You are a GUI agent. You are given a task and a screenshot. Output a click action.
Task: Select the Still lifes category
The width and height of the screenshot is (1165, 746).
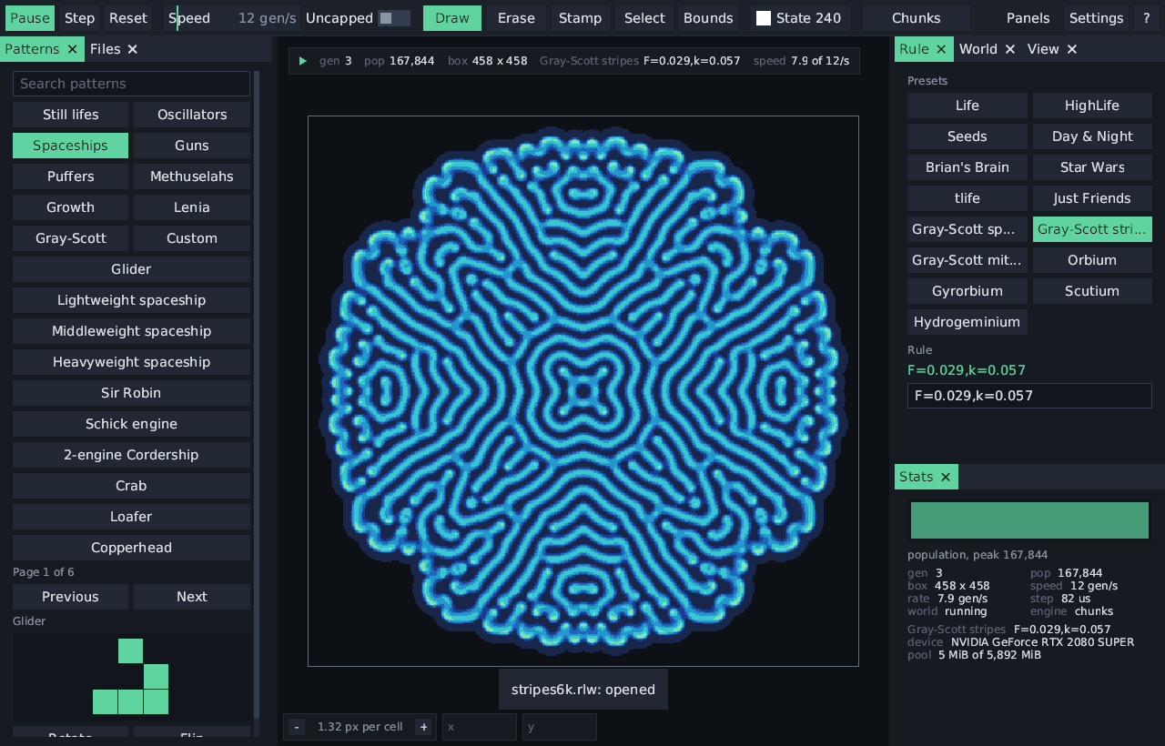coord(71,115)
